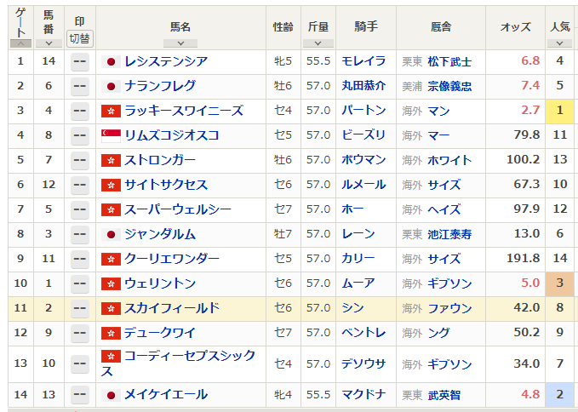Click Japan flag icon beside ジャンダルム
This screenshot has height=412, width=578.
(111, 234)
